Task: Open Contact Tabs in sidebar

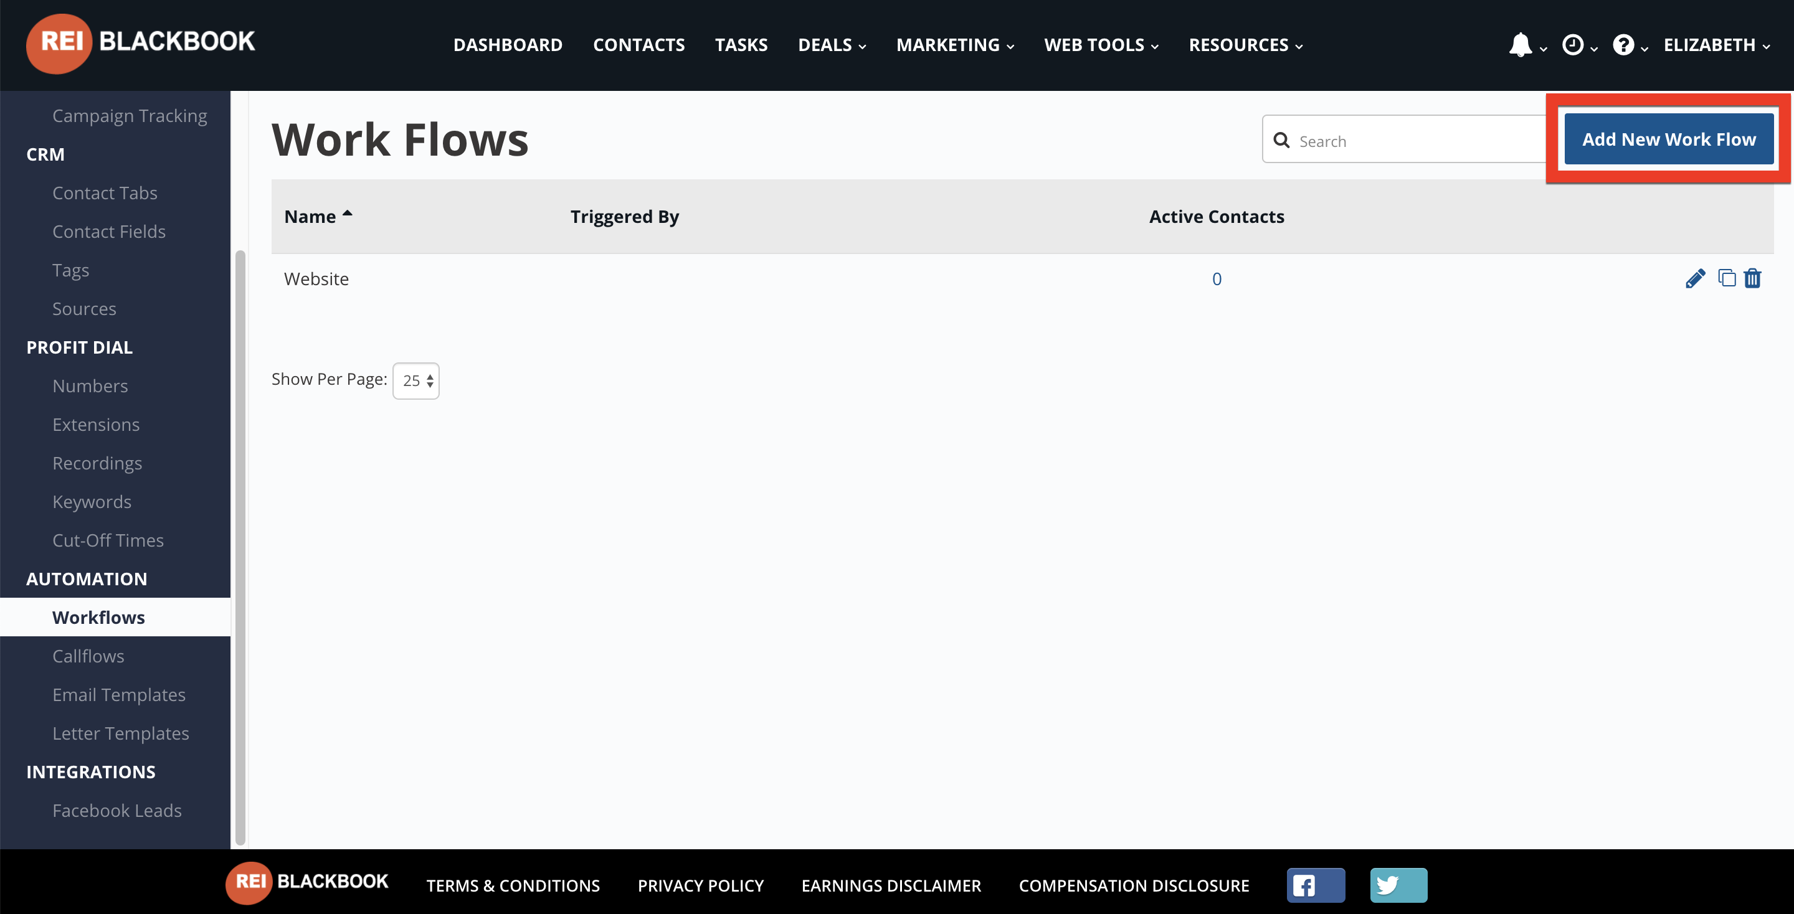Action: pyautogui.click(x=105, y=193)
